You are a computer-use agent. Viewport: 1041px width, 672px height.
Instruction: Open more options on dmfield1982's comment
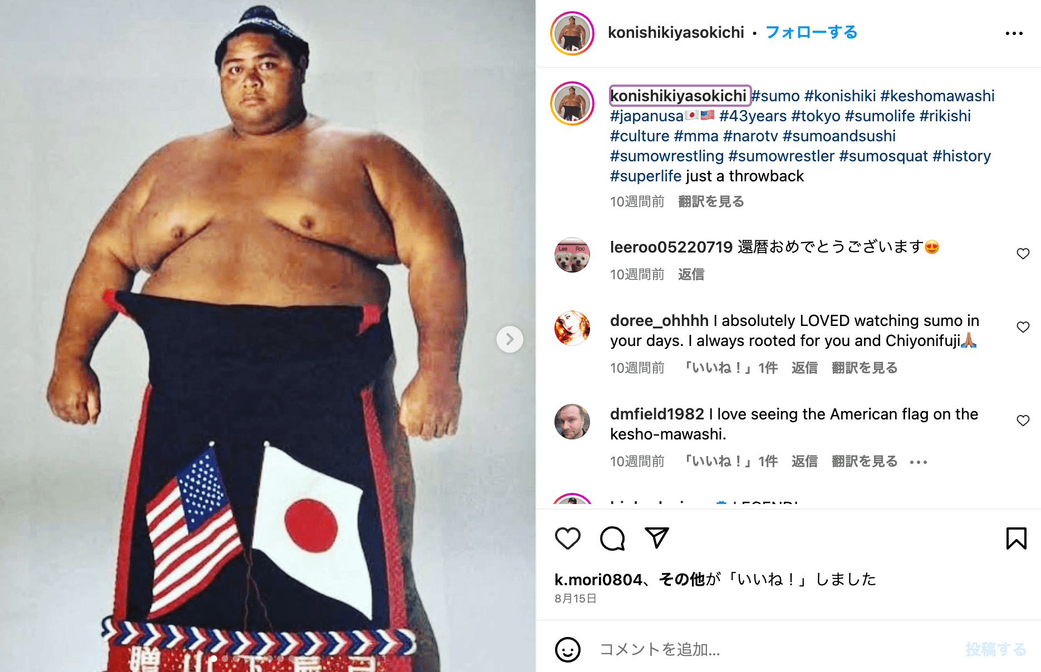coord(919,462)
